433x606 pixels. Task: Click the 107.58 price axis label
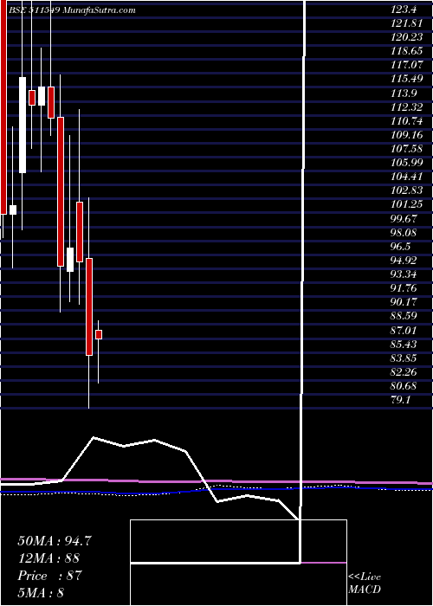[x=407, y=149]
